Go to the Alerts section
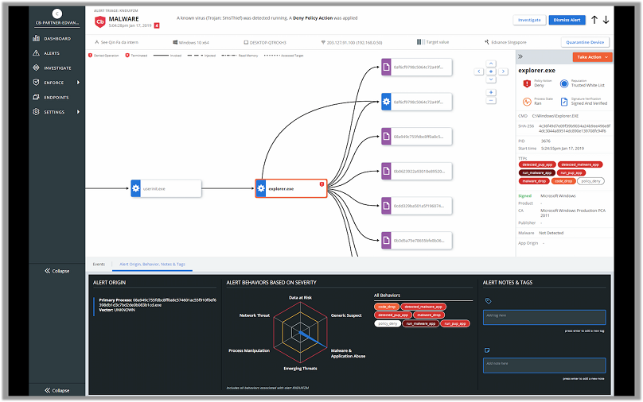Viewport: 643px width, 402px height. (51, 53)
